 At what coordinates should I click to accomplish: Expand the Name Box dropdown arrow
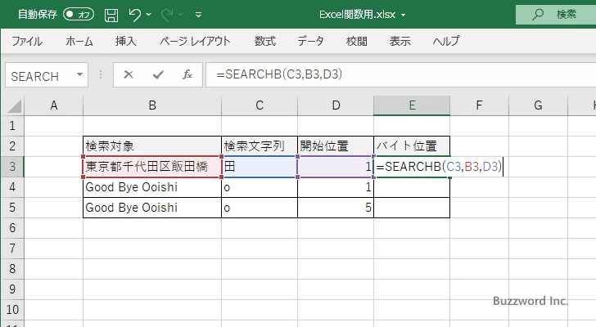(x=80, y=74)
